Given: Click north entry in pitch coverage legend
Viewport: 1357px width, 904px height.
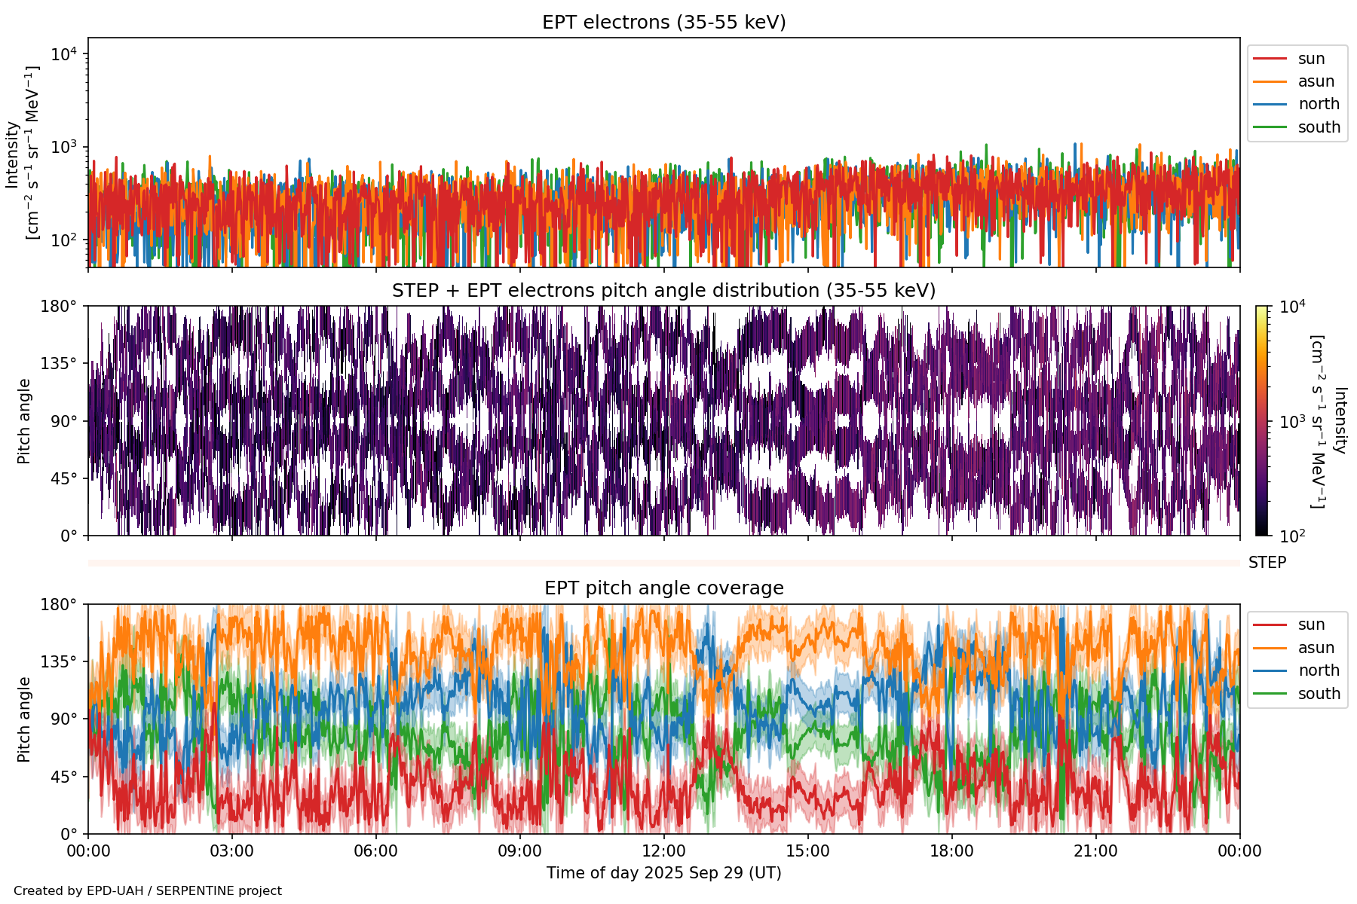Looking at the screenshot, I should pyautogui.click(x=1318, y=670).
